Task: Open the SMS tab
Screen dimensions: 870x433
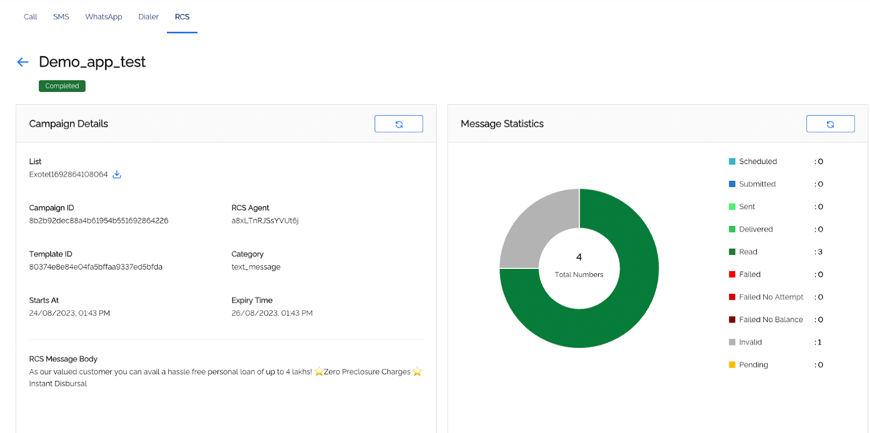Action: (61, 17)
